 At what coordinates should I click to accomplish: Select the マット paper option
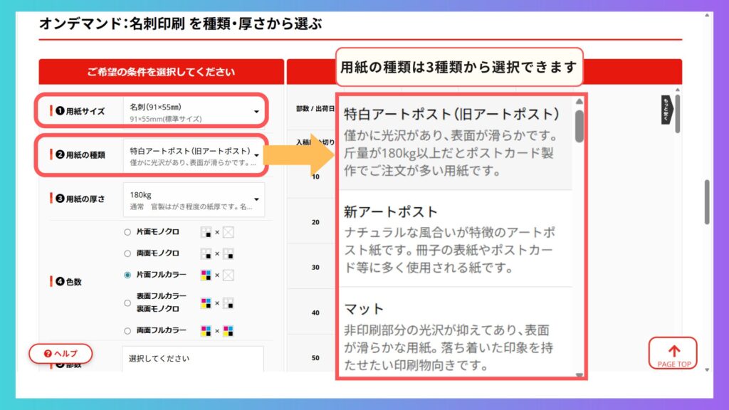pyautogui.click(x=455, y=337)
